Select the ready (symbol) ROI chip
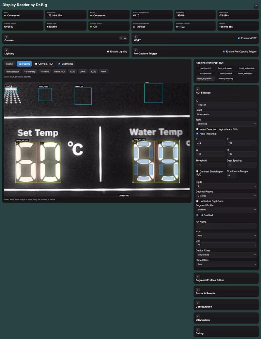 tap(226, 73)
